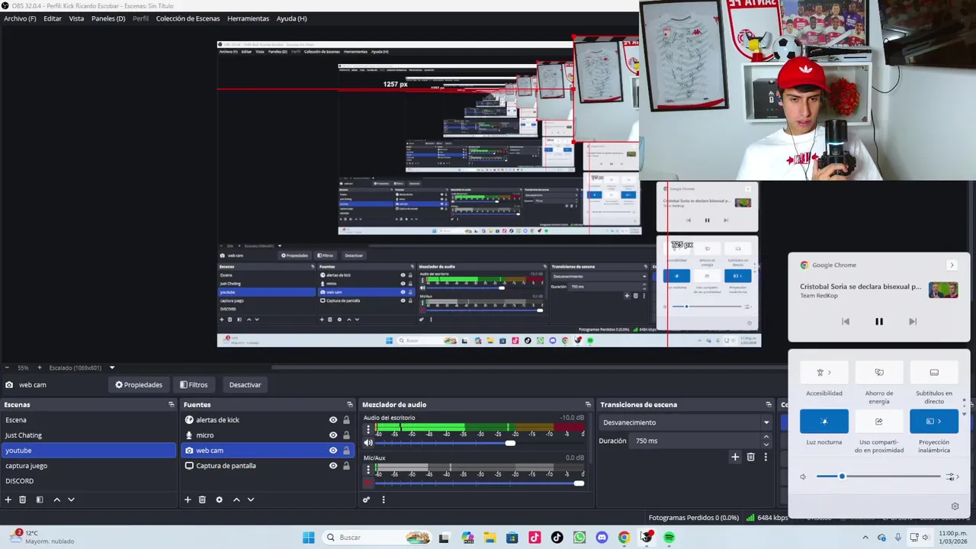Screen dimensions: 976x549
Task: Adjust Audio del escritorio volume slider
Action: coord(510,443)
